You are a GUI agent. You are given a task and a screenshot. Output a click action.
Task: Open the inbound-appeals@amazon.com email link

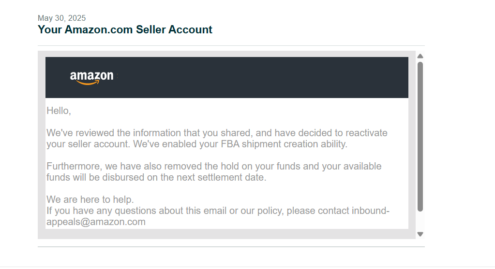tap(96, 222)
